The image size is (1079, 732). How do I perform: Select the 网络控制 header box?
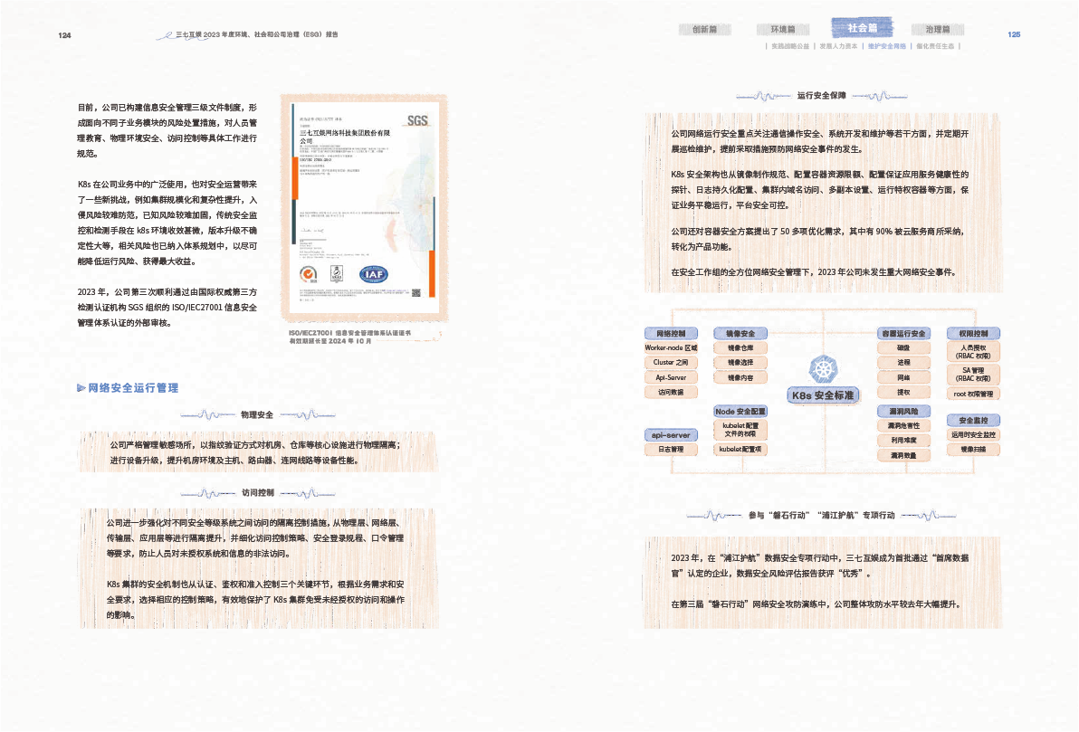[x=671, y=333]
